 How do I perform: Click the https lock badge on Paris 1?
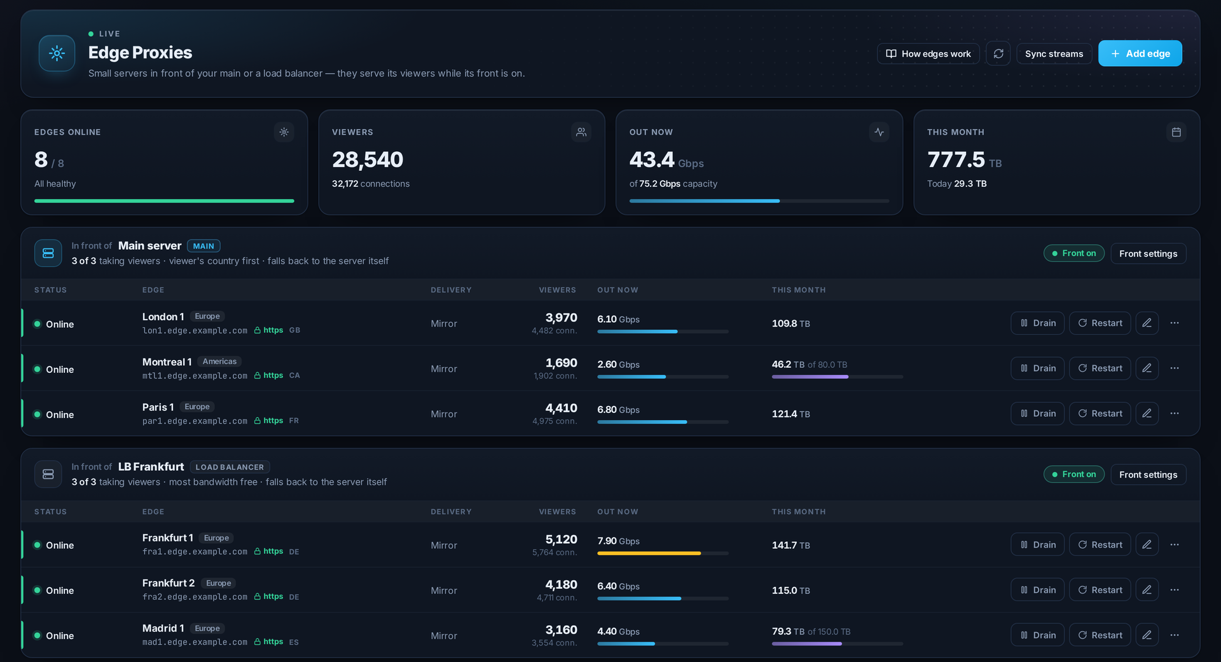tap(268, 421)
